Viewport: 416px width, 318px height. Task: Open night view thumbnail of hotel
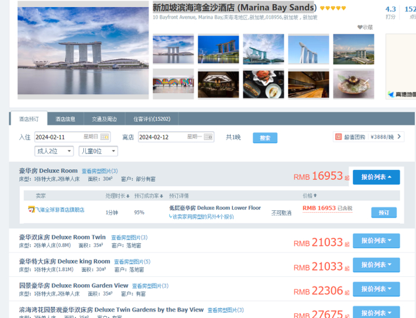pyautogui.click(x=218, y=49)
